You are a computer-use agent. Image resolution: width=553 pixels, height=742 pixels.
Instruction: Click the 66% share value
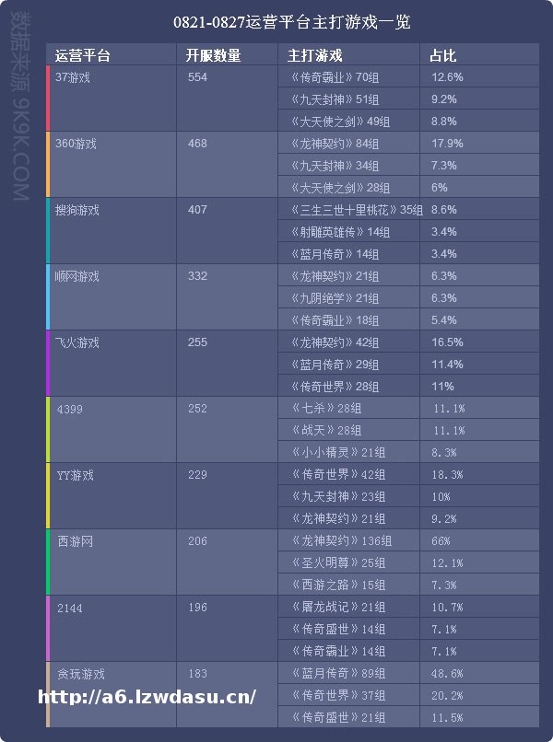click(441, 541)
